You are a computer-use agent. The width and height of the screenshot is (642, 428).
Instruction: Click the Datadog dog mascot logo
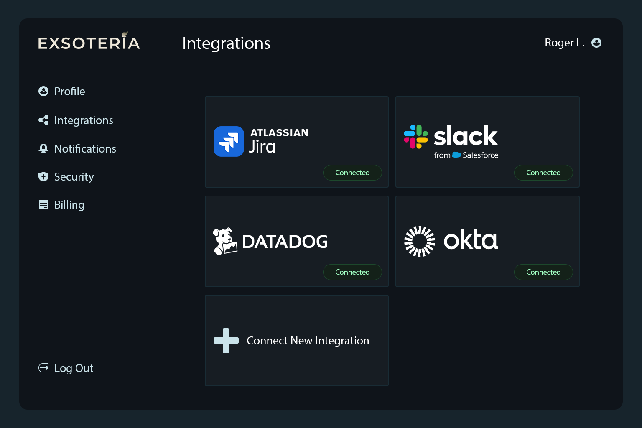tap(225, 242)
